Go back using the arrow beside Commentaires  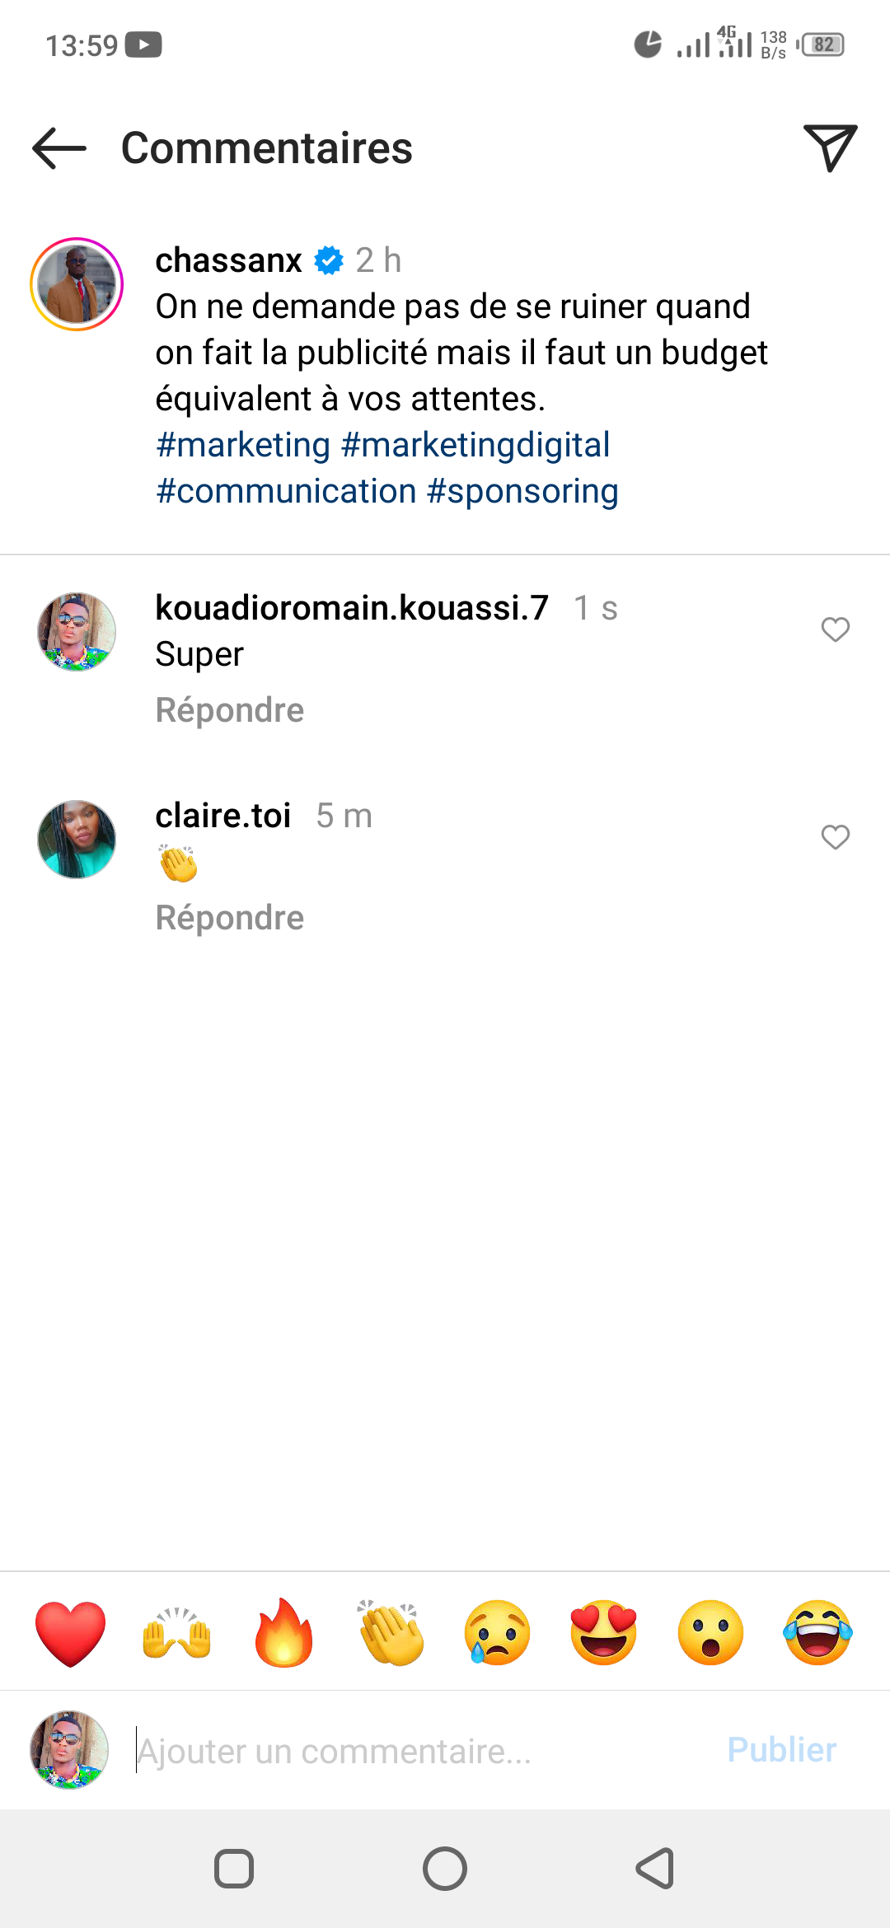(59, 148)
